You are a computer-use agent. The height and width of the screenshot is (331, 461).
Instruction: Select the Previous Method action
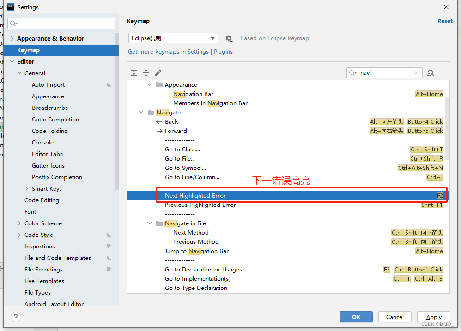coord(288,242)
